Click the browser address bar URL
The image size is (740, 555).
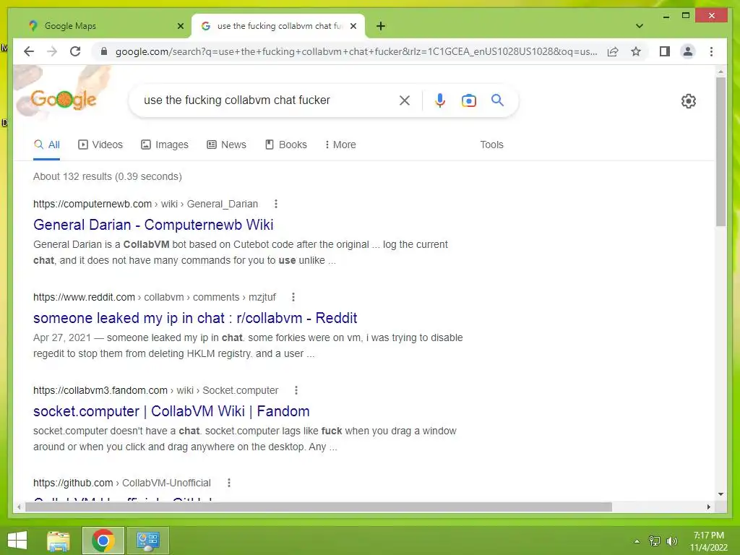point(356,51)
